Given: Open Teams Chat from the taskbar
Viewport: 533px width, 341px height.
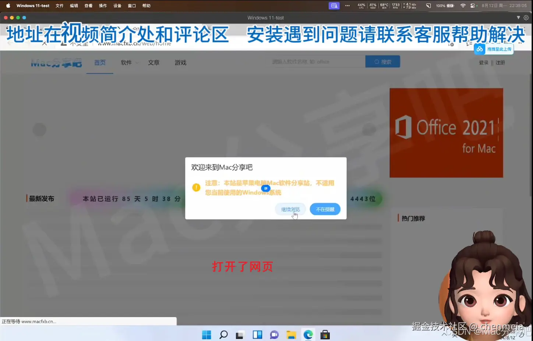Looking at the screenshot, I should 274,334.
